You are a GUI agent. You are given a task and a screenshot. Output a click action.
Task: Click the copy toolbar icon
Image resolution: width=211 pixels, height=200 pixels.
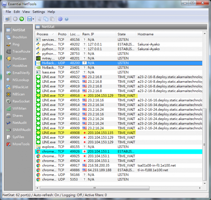coord(46,19)
